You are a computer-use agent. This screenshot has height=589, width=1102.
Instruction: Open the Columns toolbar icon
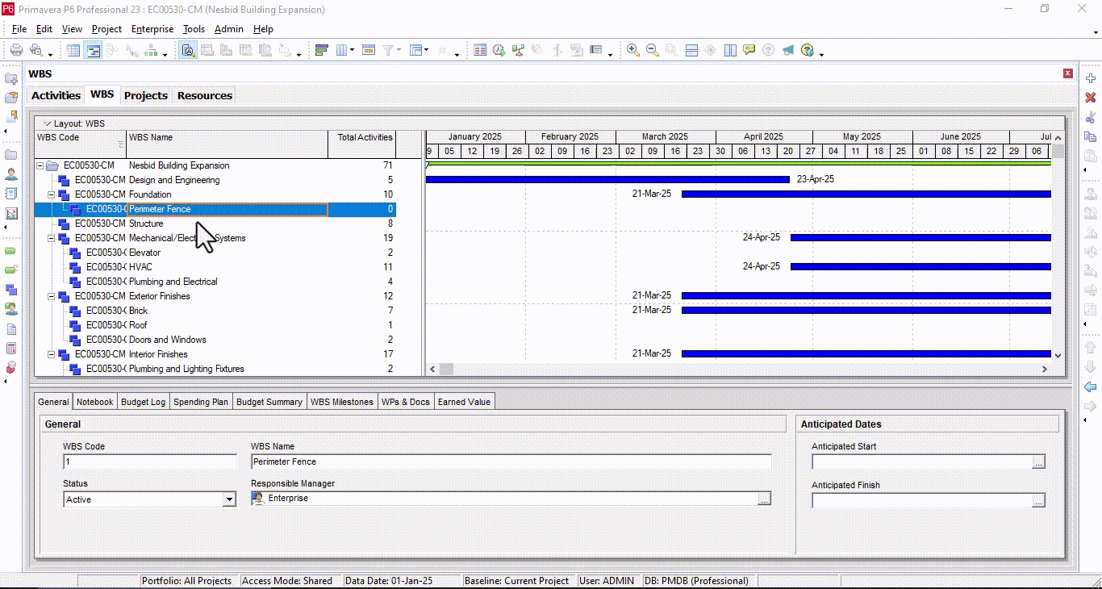[341, 50]
